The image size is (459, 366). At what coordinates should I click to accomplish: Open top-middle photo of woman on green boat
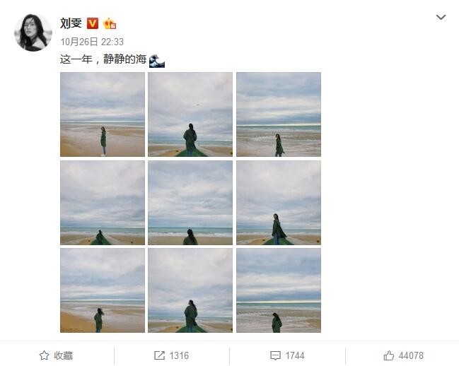tap(190, 114)
